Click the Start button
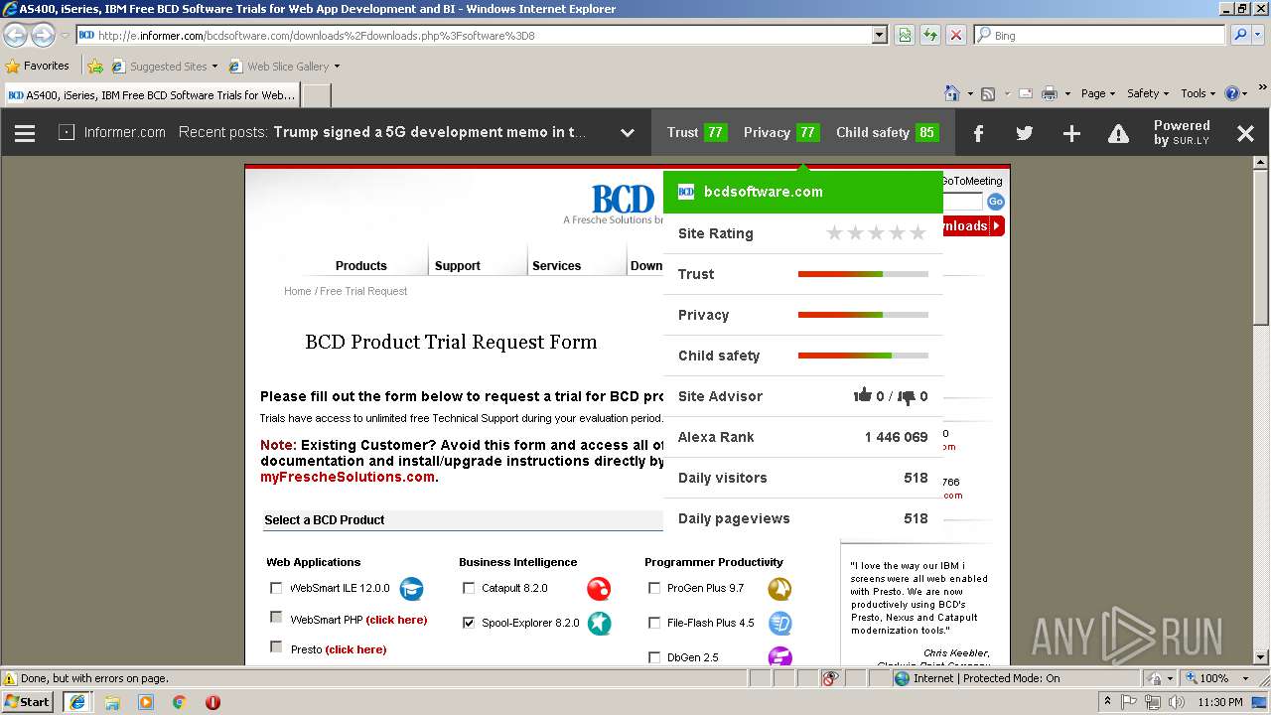This screenshot has width=1271, height=715. click(28, 702)
